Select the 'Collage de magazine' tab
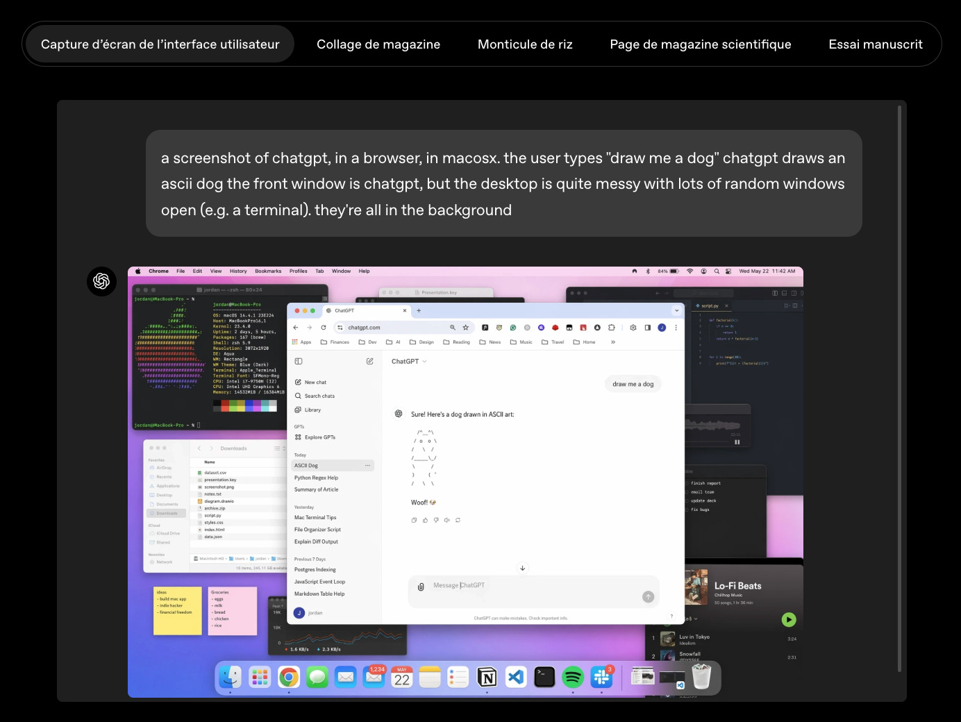 coord(378,44)
